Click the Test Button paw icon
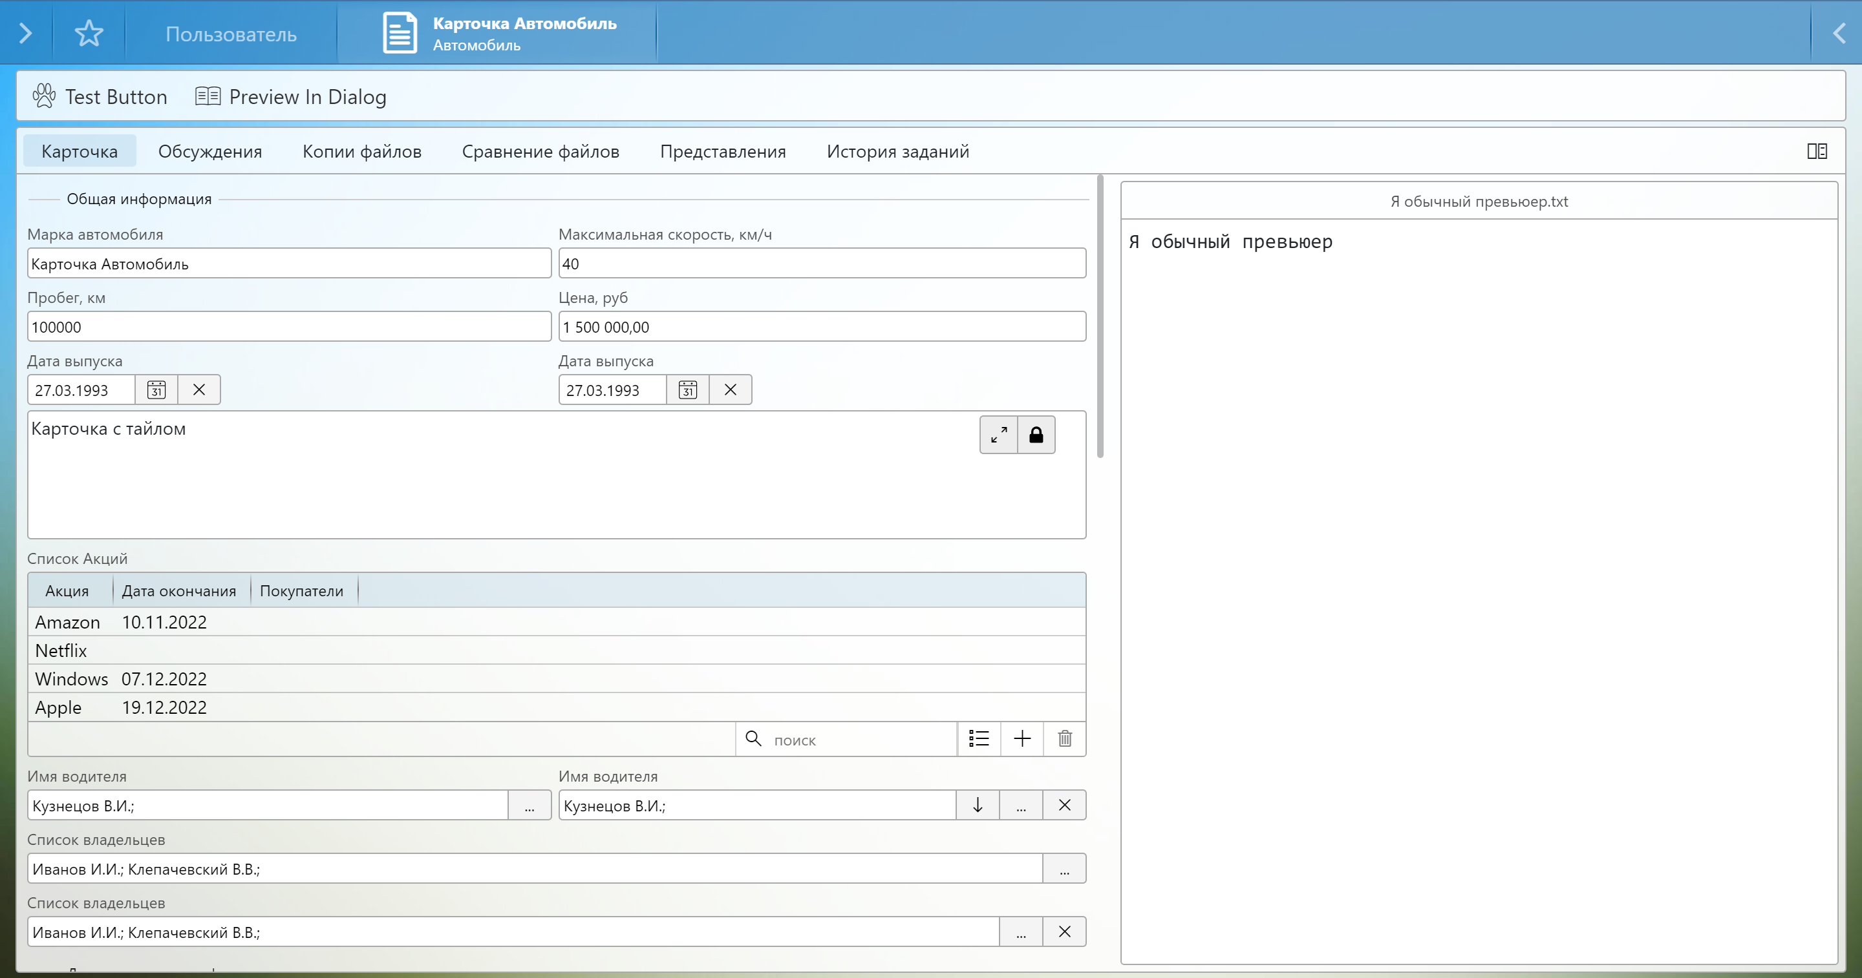 point(44,96)
